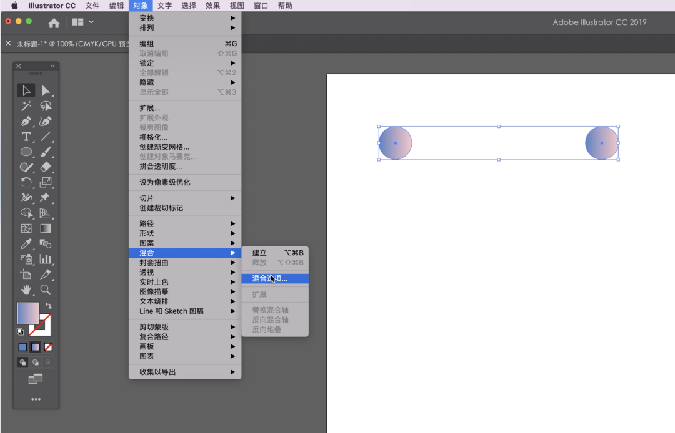Choose the Ellipse shape tool
The height and width of the screenshot is (433, 675).
click(x=26, y=152)
